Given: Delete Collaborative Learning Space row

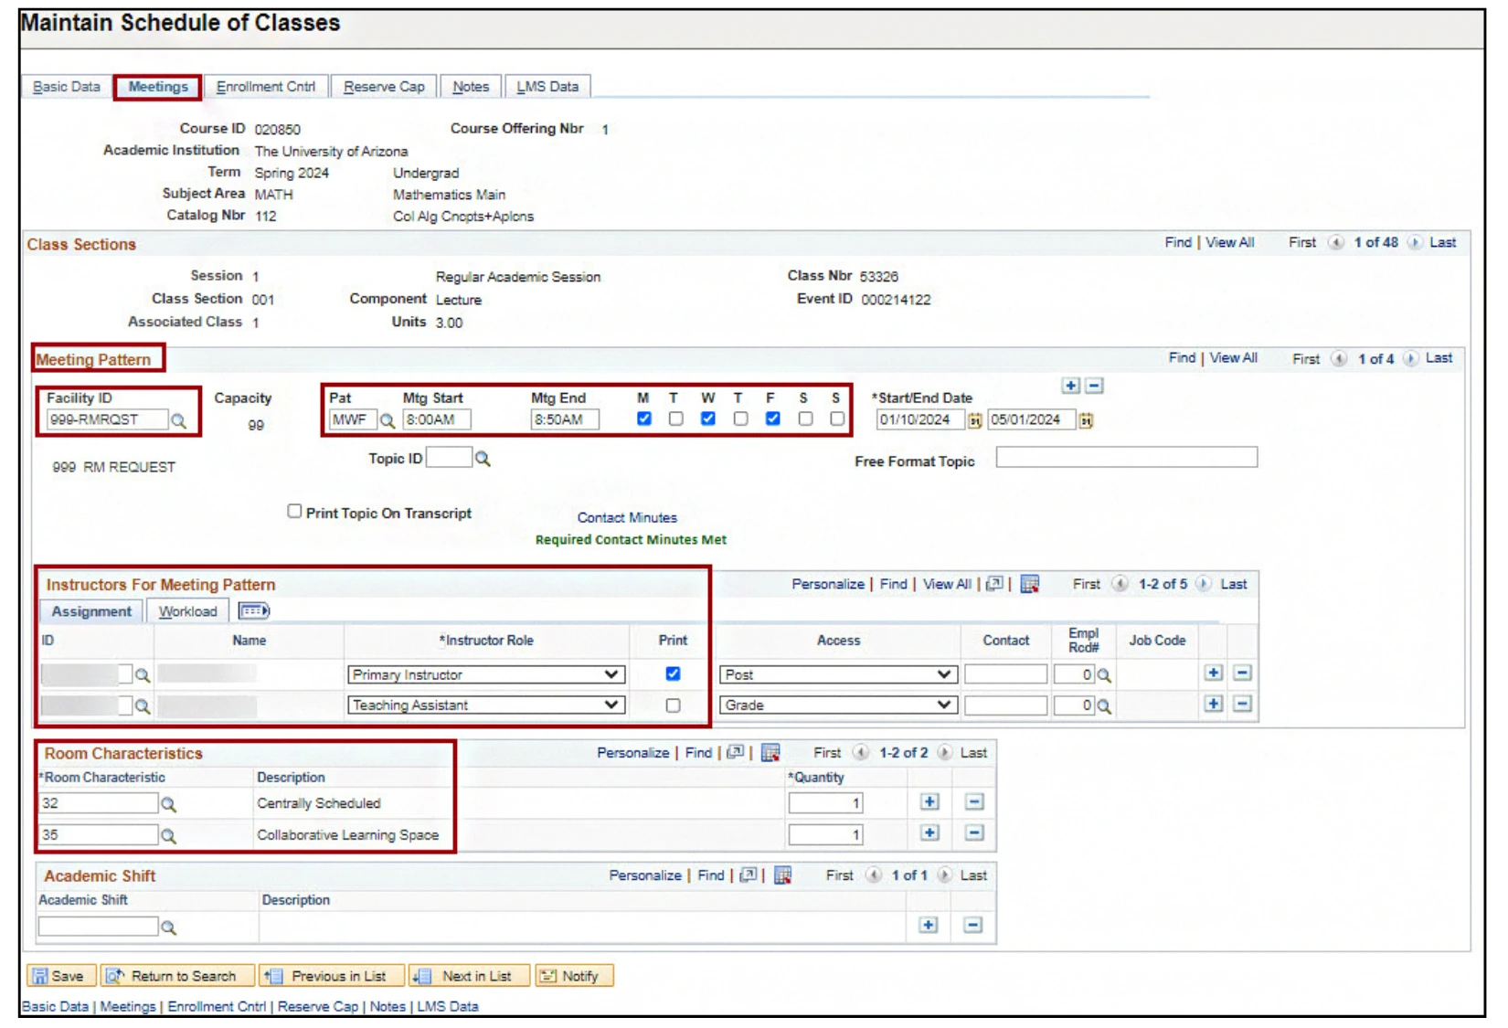Looking at the screenshot, I should point(974,832).
